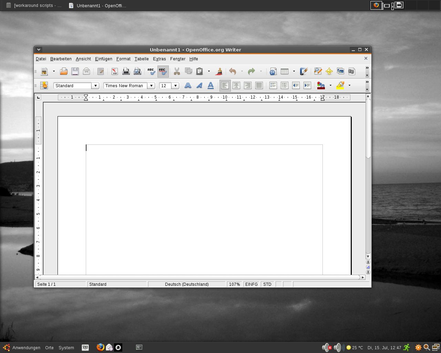This screenshot has width=441, height=353.
Task: Toggle Italic formatting
Action: point(199,85)
